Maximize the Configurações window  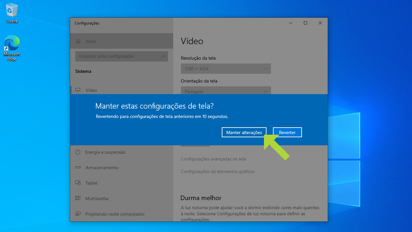pos(305,23)
